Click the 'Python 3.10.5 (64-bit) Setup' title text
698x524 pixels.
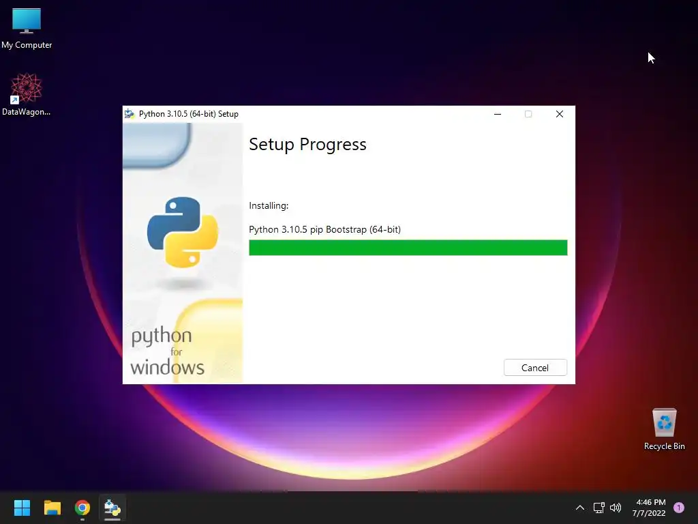(x=189, y=114)
